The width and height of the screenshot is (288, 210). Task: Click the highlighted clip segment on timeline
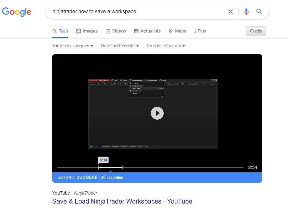pyautogui.click(x=110, y=168)
